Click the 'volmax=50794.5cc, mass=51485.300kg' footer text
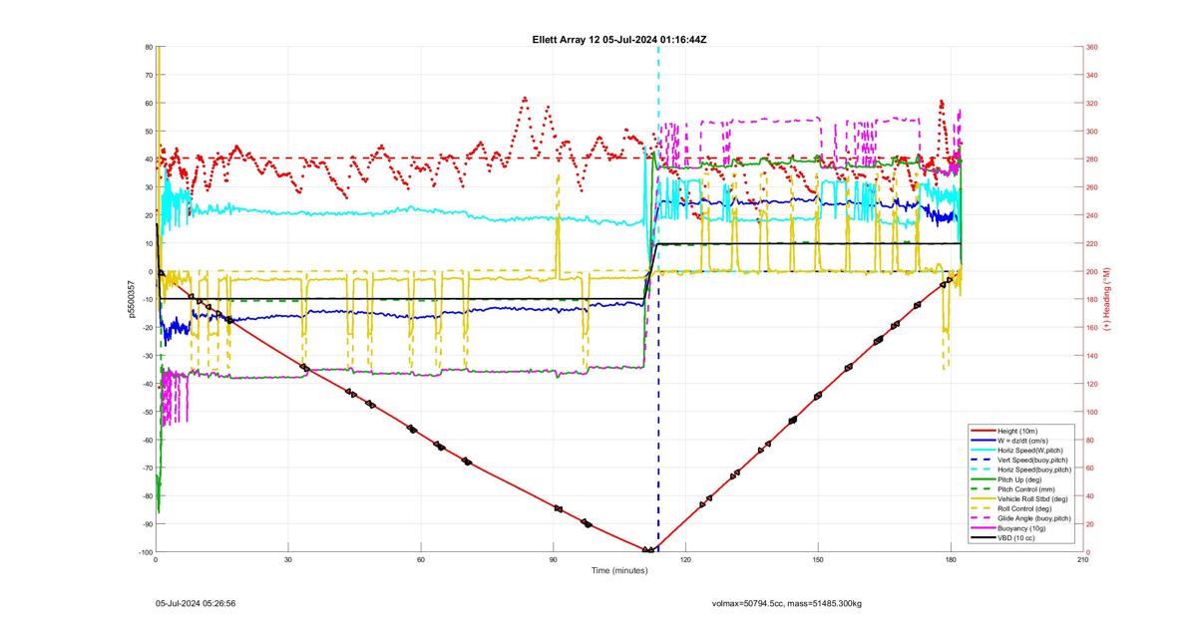Screen dimensions: 1197x620 point(787,603)
